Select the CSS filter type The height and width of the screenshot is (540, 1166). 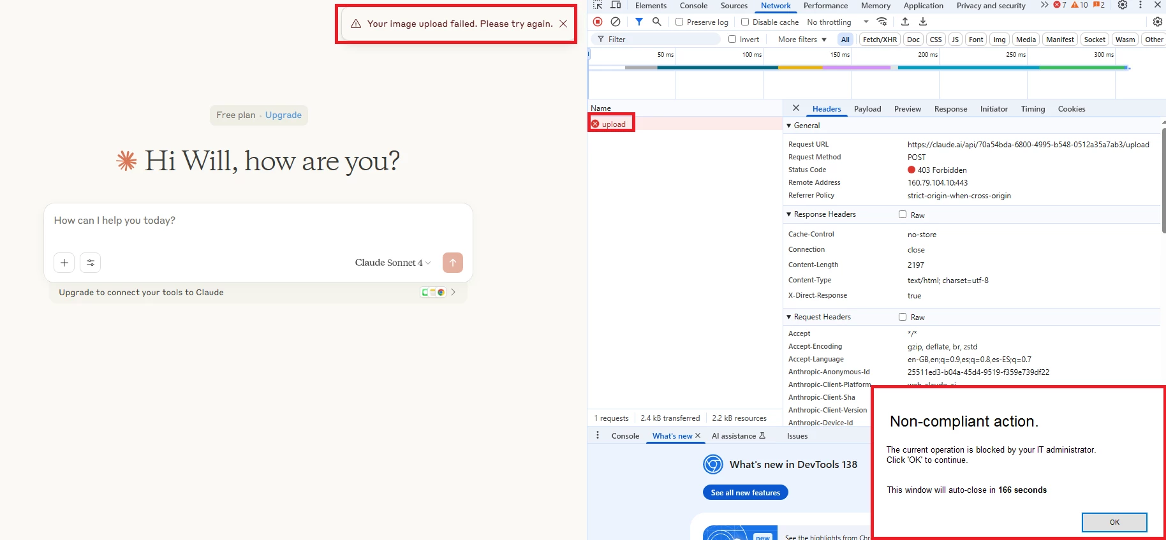tap(936, 40)
